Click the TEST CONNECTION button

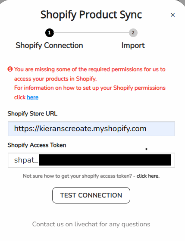[91, 195]
